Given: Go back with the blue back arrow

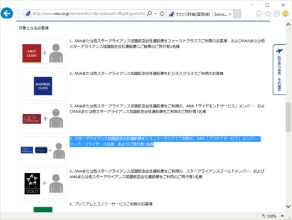Looking at the screenshot, I should (7, 13).
